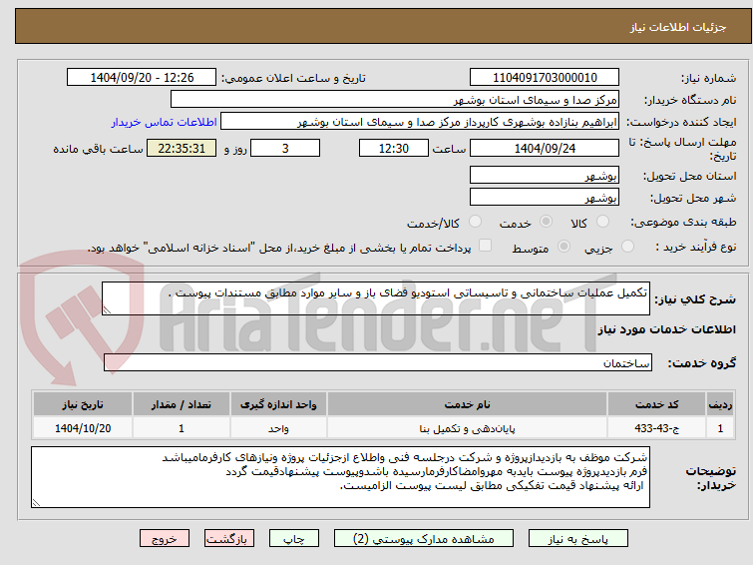Toggle the اسناد خزانه اسلامی payment checkbox

pos(486,246)
